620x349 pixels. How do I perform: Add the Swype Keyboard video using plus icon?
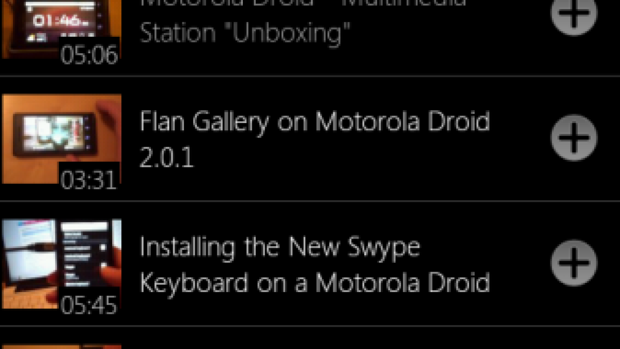click(x=574, y=263)
